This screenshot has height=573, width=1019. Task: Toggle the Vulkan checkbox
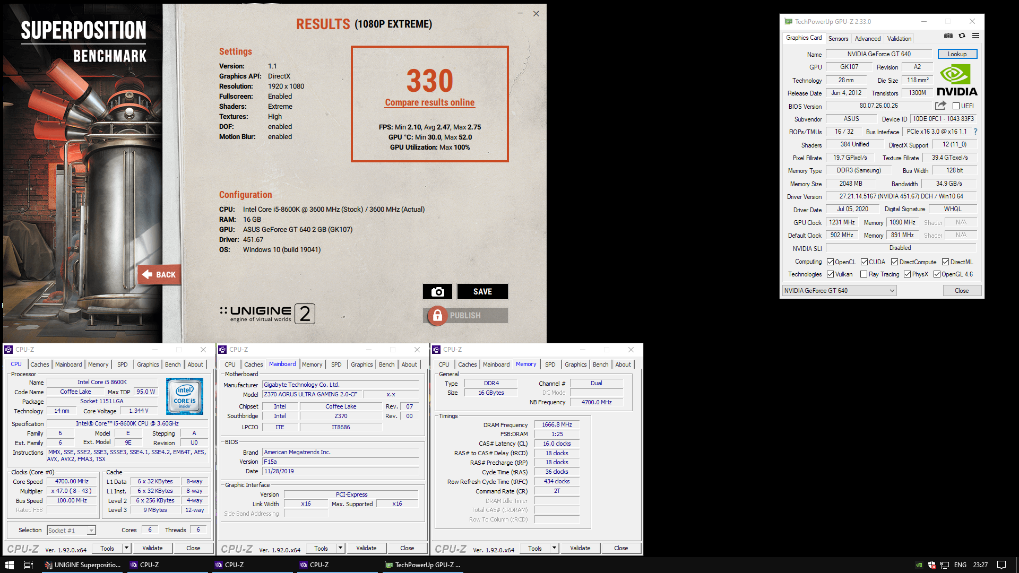coord(830,274)
